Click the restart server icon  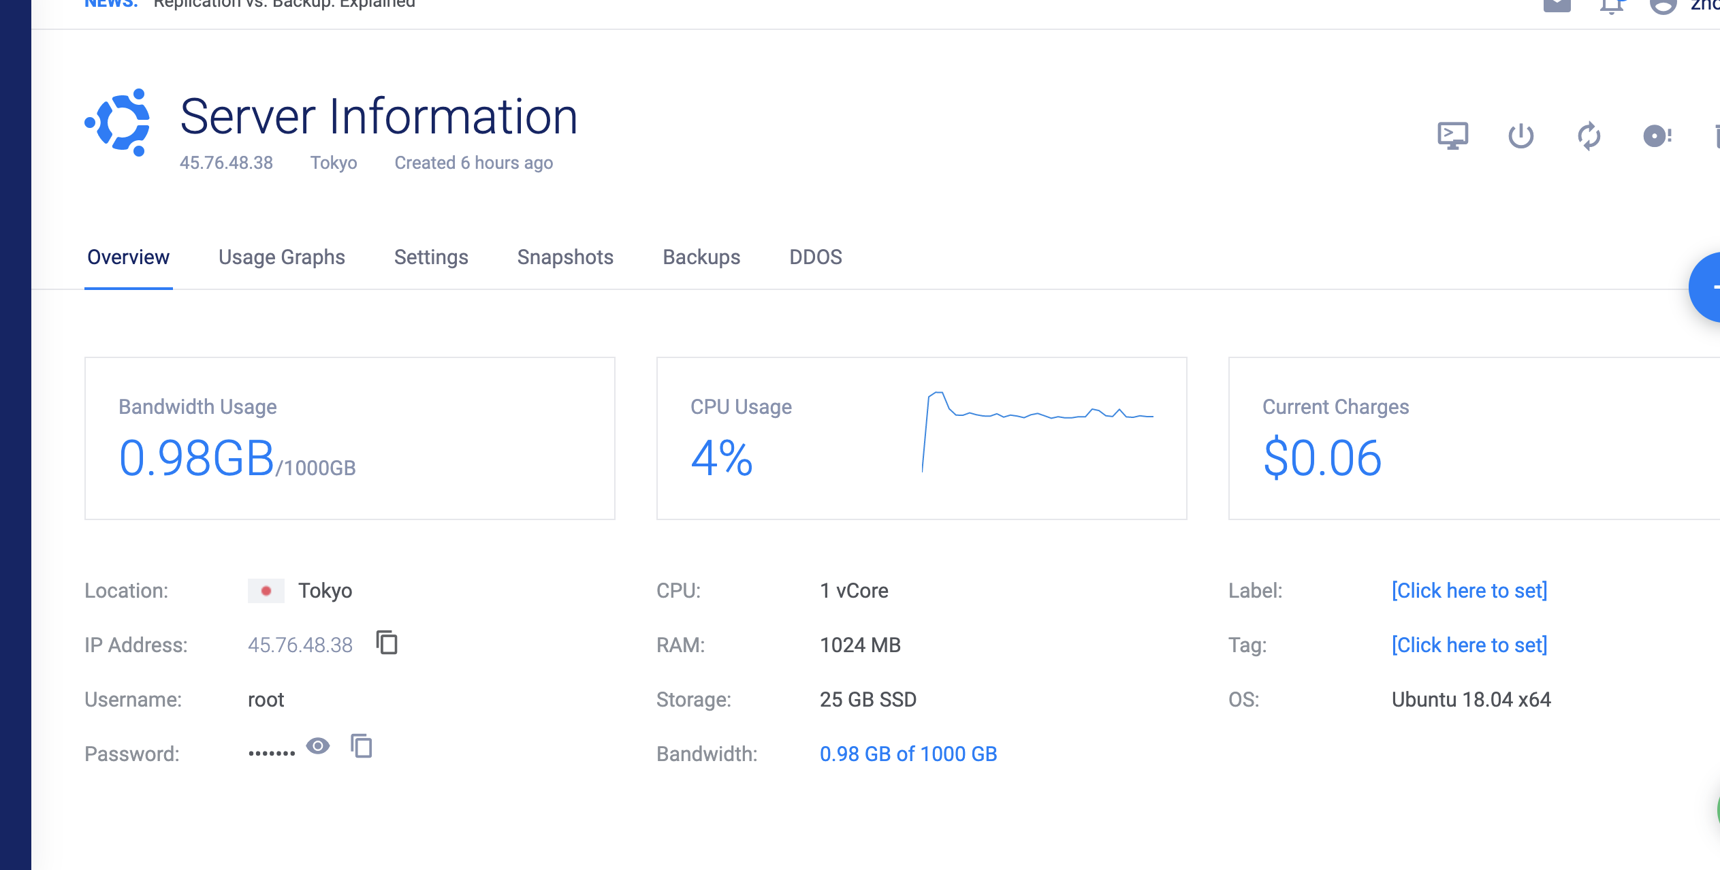1589,135
